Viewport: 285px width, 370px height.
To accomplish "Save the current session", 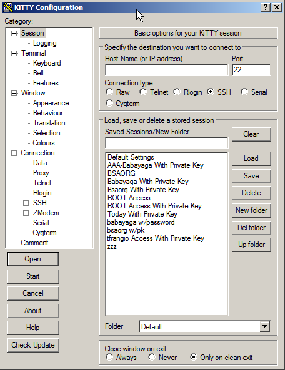I will coord(251,176).
